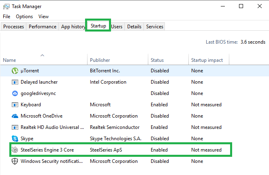Click Not measured impact in SteelSeries row
The width and height of the screenshot is (269, 175).
coord(206,150)
